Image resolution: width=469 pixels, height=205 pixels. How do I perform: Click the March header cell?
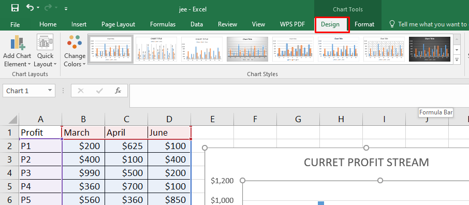click(83, 133)
